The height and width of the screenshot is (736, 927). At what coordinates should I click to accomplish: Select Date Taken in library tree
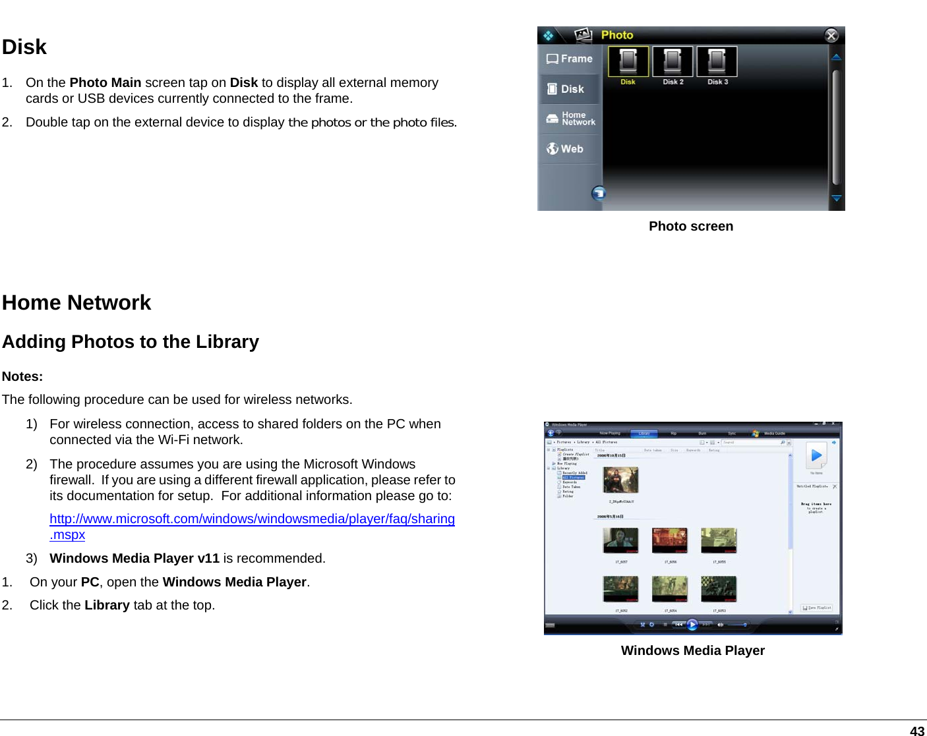[571, 486]
